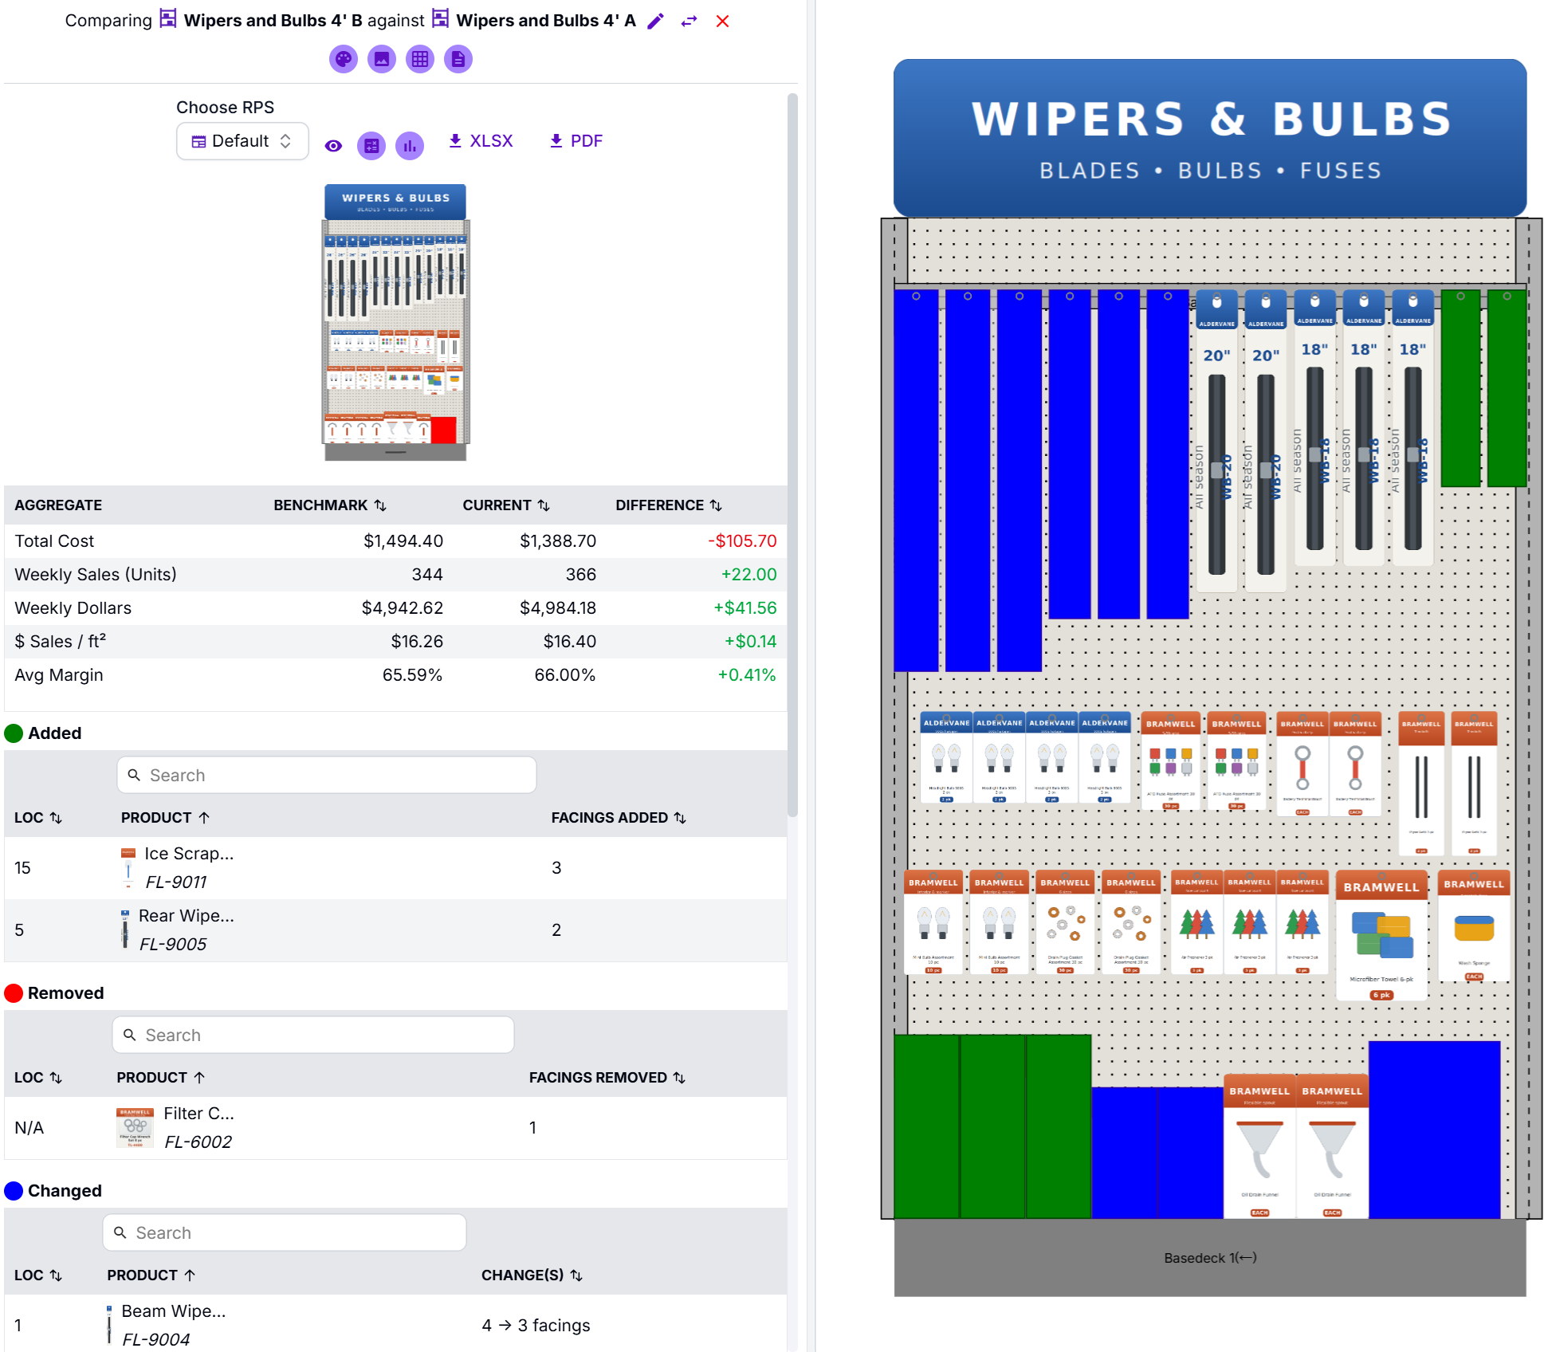This screenshot has width=1548, height=1352.
Task: Open the color palette view icon
Action: tap(344, 59)
